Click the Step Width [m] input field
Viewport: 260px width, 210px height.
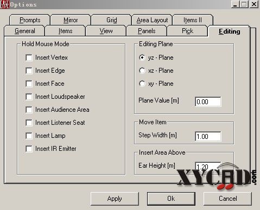pyautogui.click(x=208, y=136)
